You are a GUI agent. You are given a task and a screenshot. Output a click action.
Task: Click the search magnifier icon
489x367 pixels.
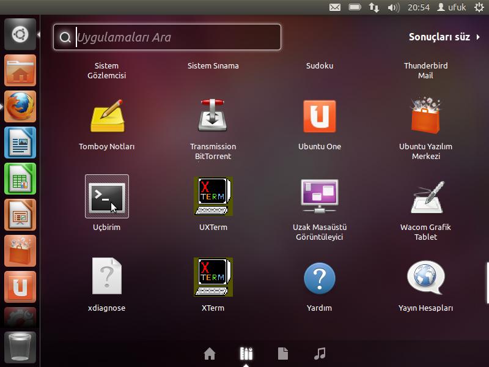click(65, 37)
